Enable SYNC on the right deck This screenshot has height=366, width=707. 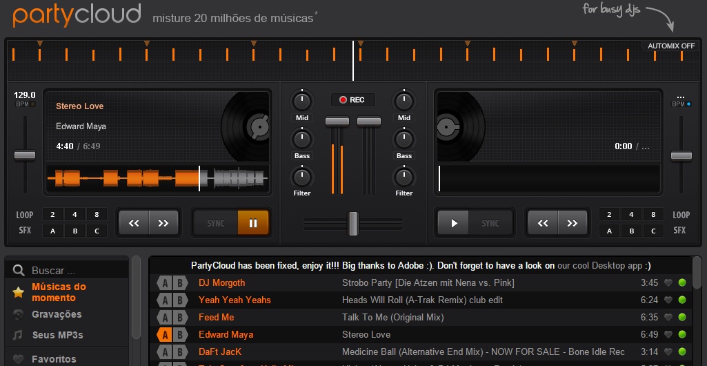[x=490, y=223]
